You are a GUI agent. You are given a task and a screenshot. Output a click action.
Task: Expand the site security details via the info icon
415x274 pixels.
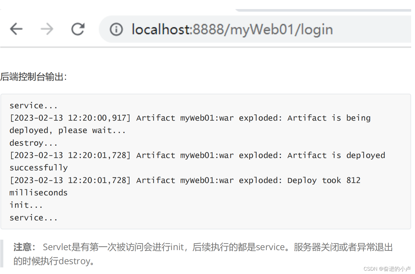(x=116, y=29)
